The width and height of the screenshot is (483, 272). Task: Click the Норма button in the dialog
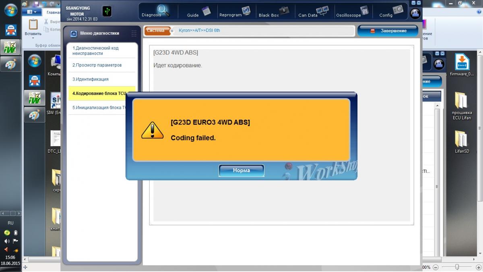tap(242, 170)
